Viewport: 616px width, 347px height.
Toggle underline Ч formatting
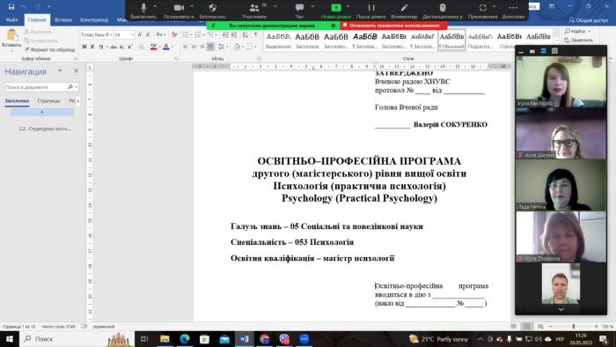(x=101, y=47)
